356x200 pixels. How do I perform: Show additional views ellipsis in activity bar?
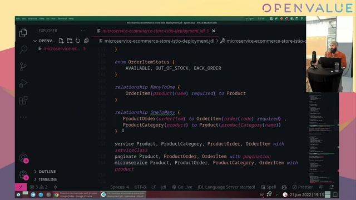click(x=23, y=117)
